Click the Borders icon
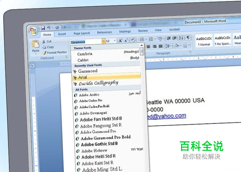The width and height of the screenshot is (241, 172). pyautogui.click(x=185, y=45)
